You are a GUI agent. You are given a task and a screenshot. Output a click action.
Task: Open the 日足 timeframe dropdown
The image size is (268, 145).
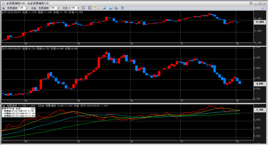[x=69, y=8]
